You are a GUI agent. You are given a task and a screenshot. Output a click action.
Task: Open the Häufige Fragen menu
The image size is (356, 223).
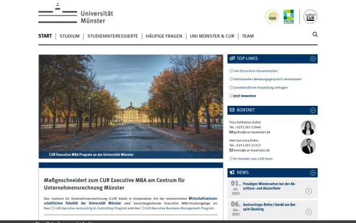tap(164, 36)
